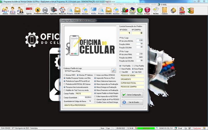This screenshot has width=208, height=130.
Task: Open the Contrato scroll icon
Action: click(165, 11)
